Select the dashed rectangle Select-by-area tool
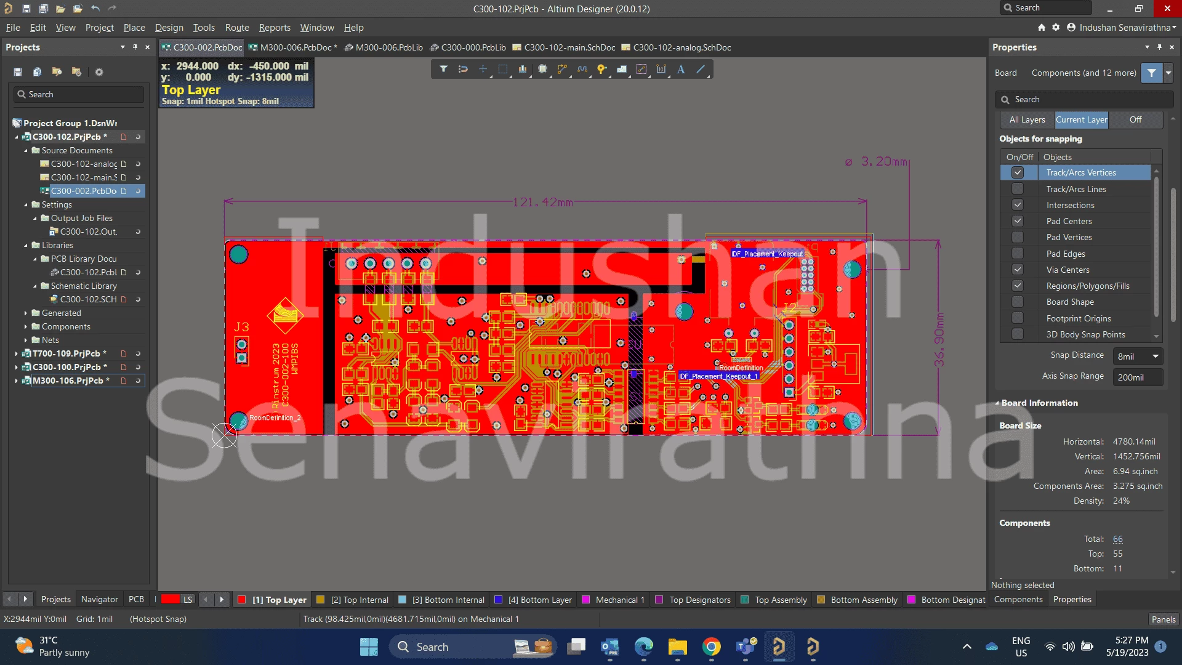 click(x=503, y=69)
